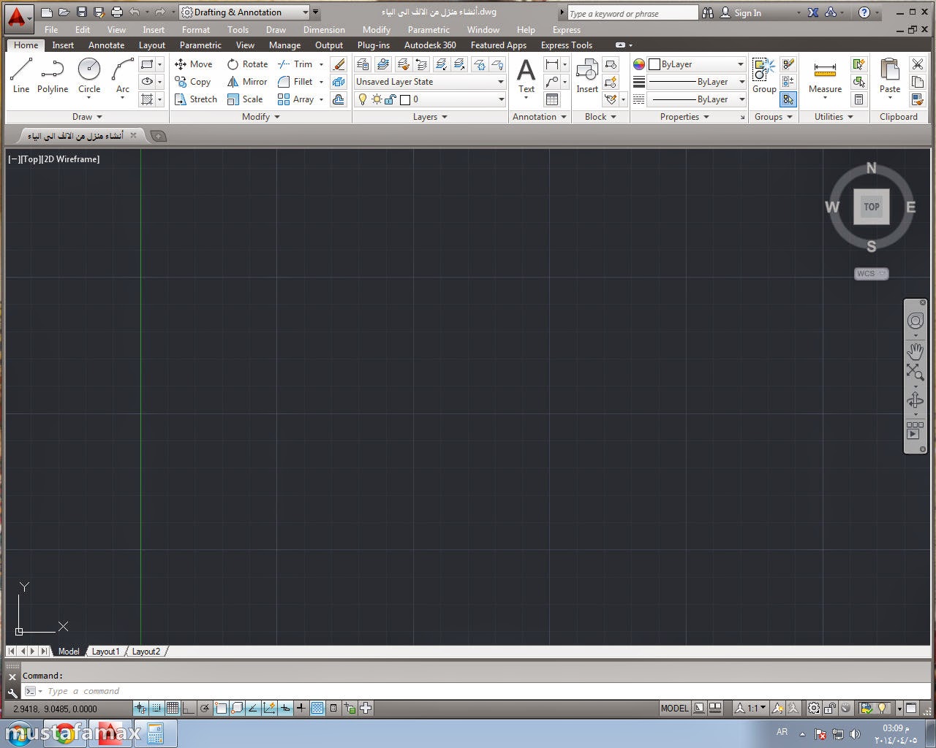
Task: Select the Polyline tool
Action: click(53, 76)
